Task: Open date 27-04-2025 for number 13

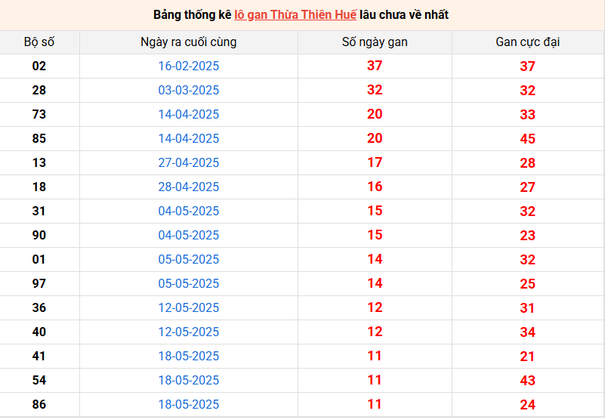Action: (188, 163)
